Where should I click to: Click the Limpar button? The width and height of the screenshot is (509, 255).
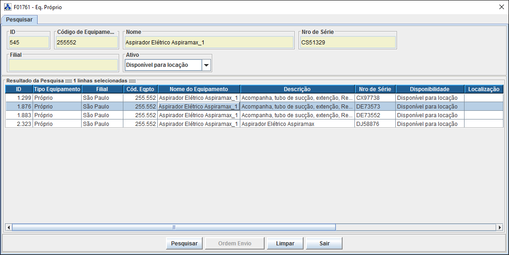point(285,244)
